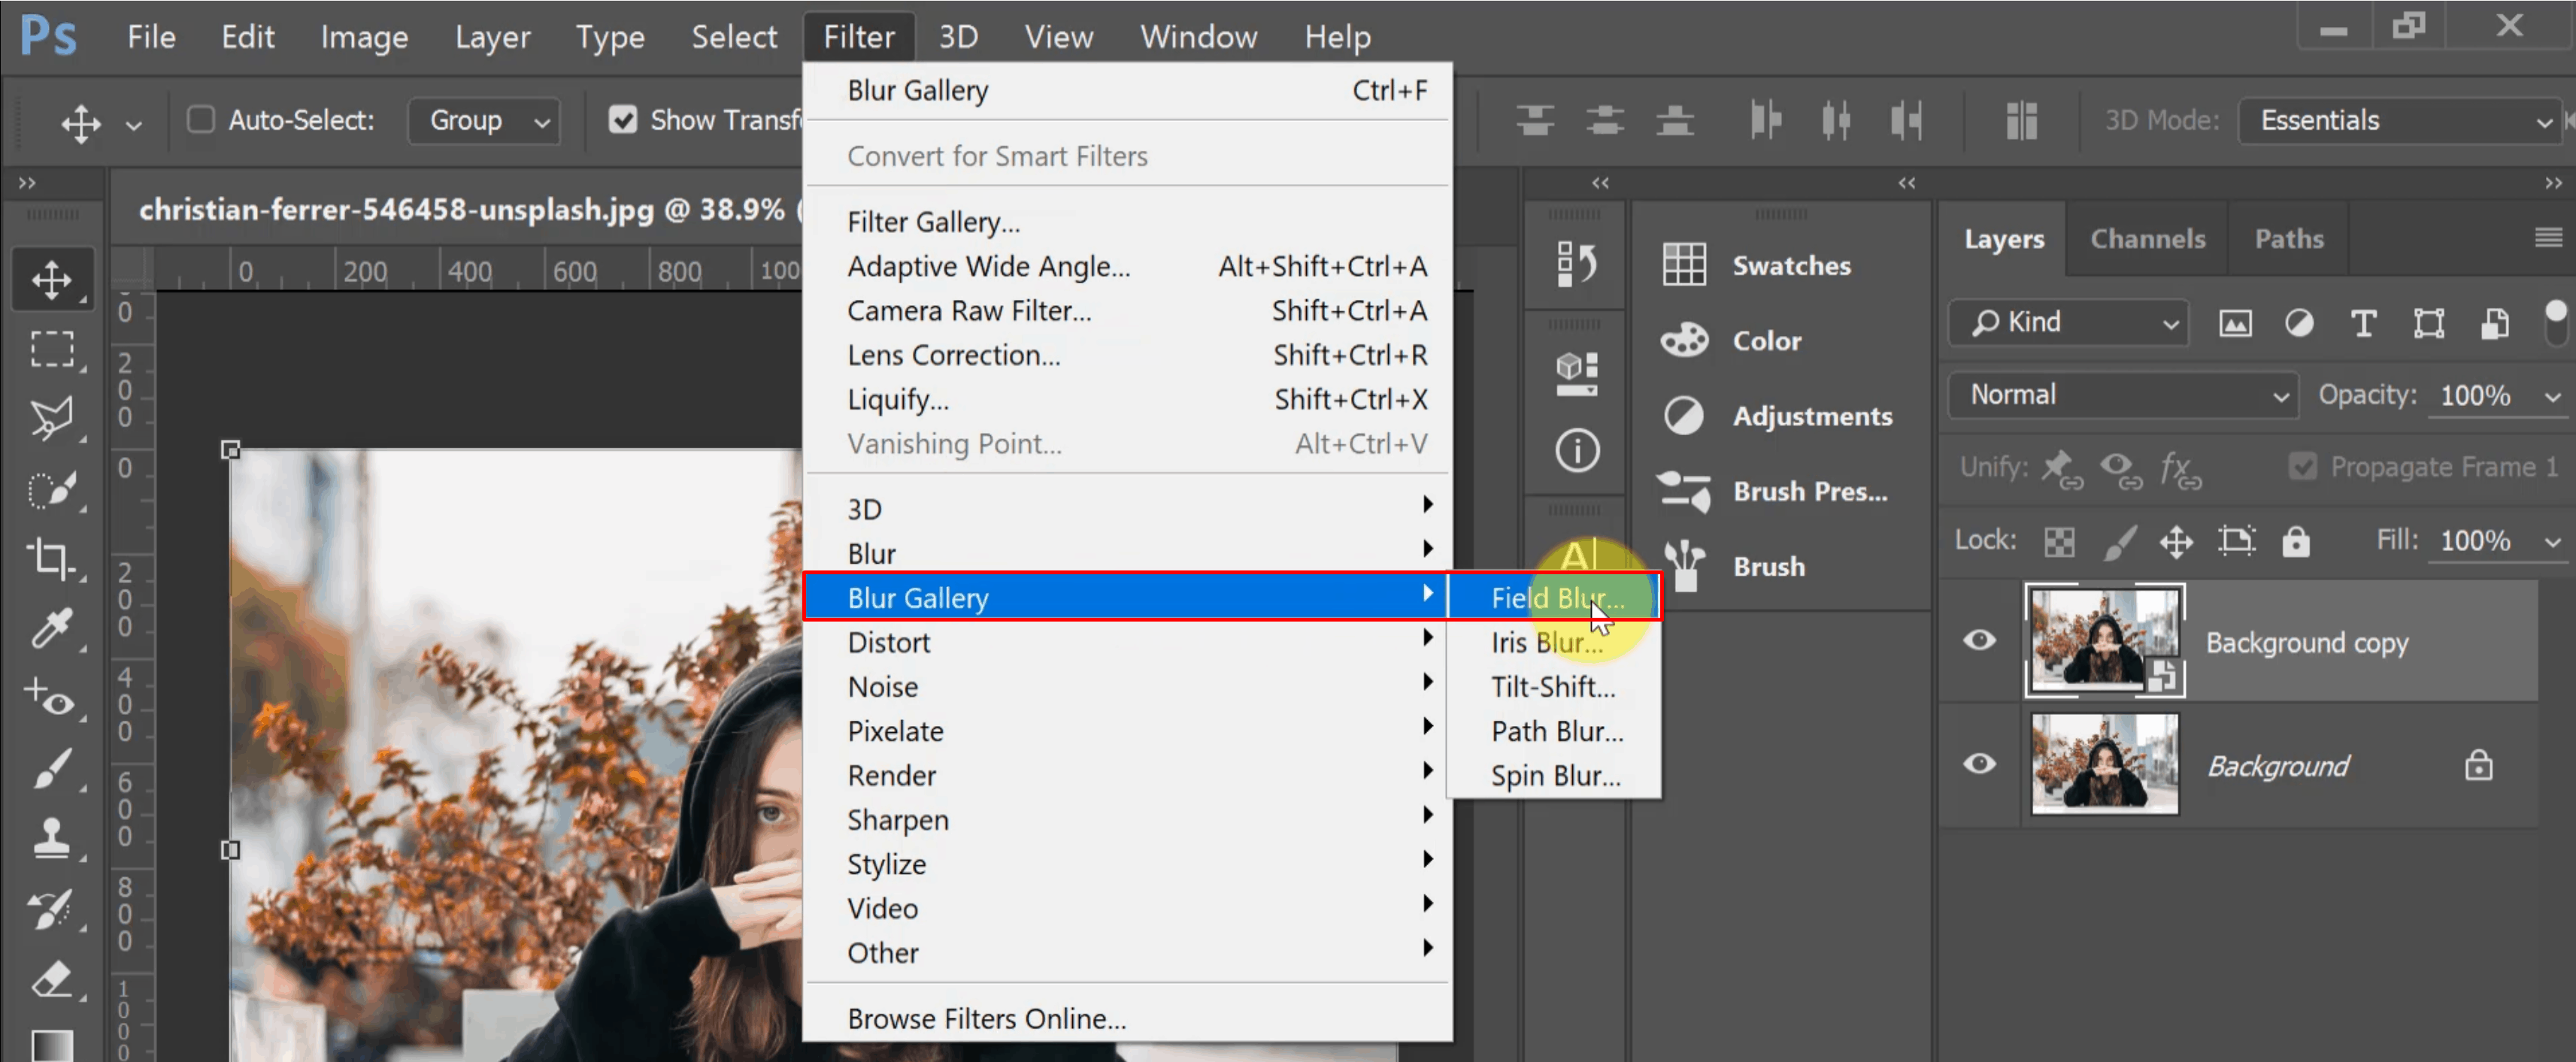
Task: Select the Crop tool
Action: pyautogui.click(x=52, y=559)
